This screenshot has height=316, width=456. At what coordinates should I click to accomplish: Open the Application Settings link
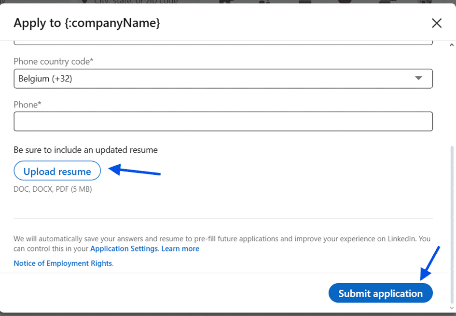(124, 249)
